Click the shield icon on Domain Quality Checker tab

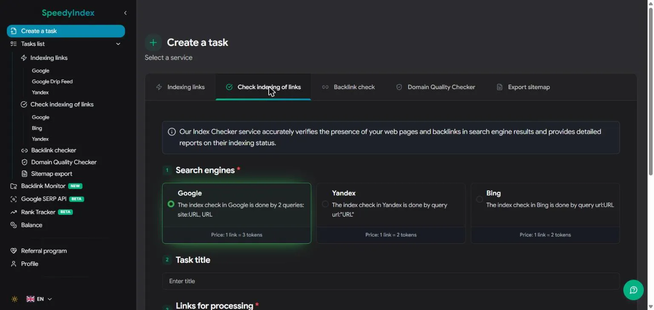pyautogui.click(x=399, y=87)
